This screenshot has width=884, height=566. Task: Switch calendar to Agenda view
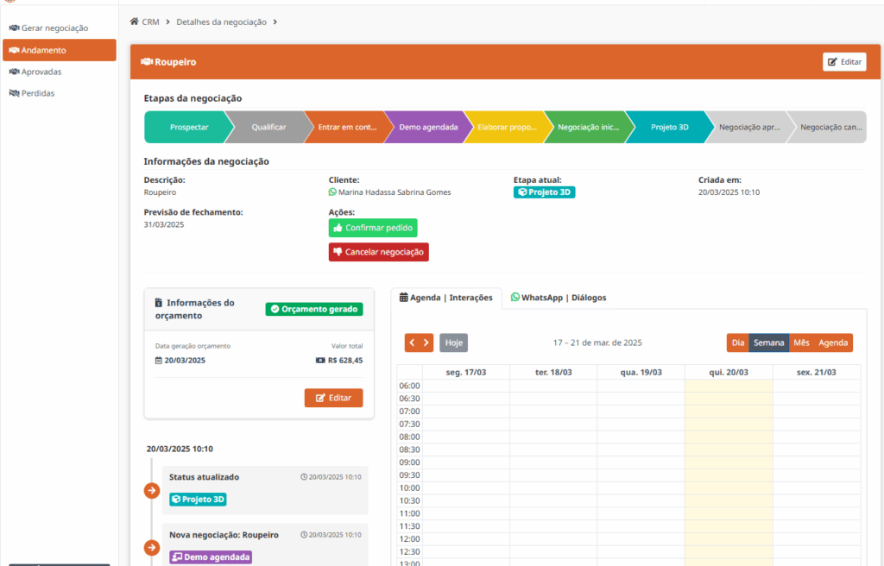[x=833, y=343]
